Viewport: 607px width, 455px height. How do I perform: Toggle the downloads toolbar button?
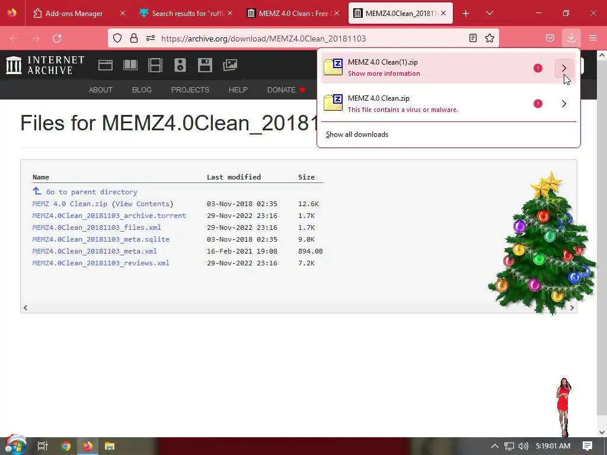coord(571,38)
